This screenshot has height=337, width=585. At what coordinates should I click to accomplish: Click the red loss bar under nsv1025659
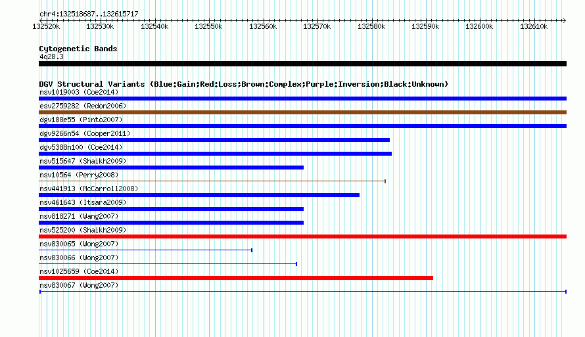click(x=236, y=278)
